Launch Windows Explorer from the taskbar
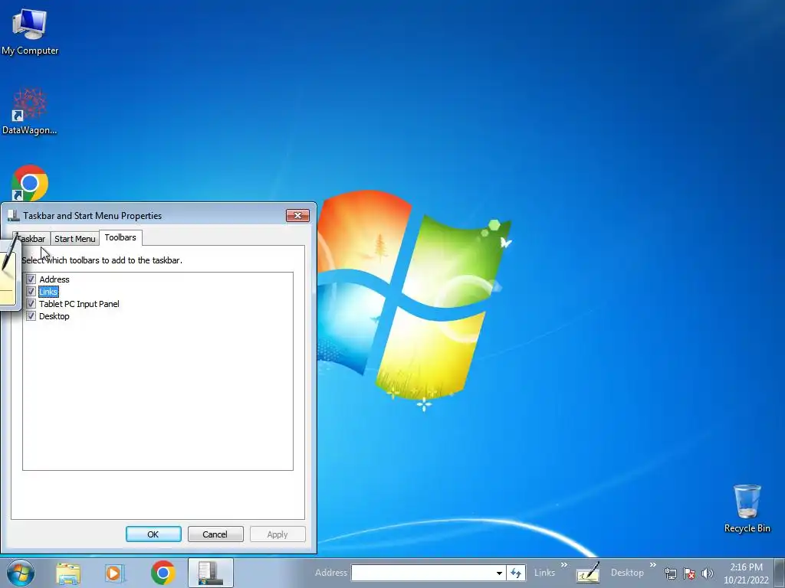785x588 pixels. pos(68,573)
